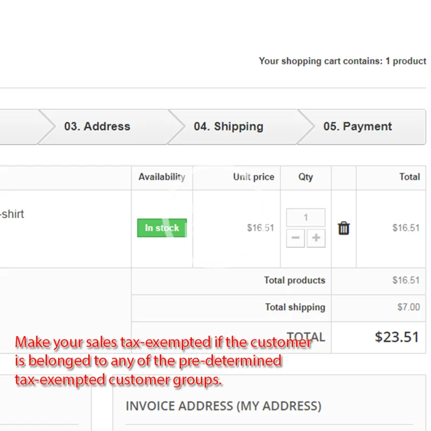
Task: Select the Unit price column header
Action: [253, 177]
